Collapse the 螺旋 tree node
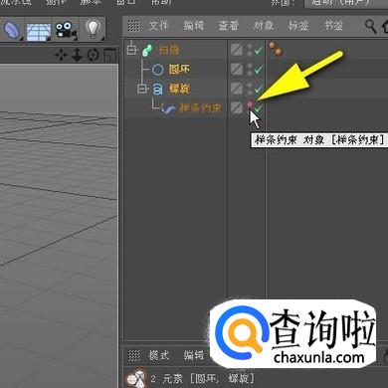Screen dimensions: 388x388 point(143,89)
